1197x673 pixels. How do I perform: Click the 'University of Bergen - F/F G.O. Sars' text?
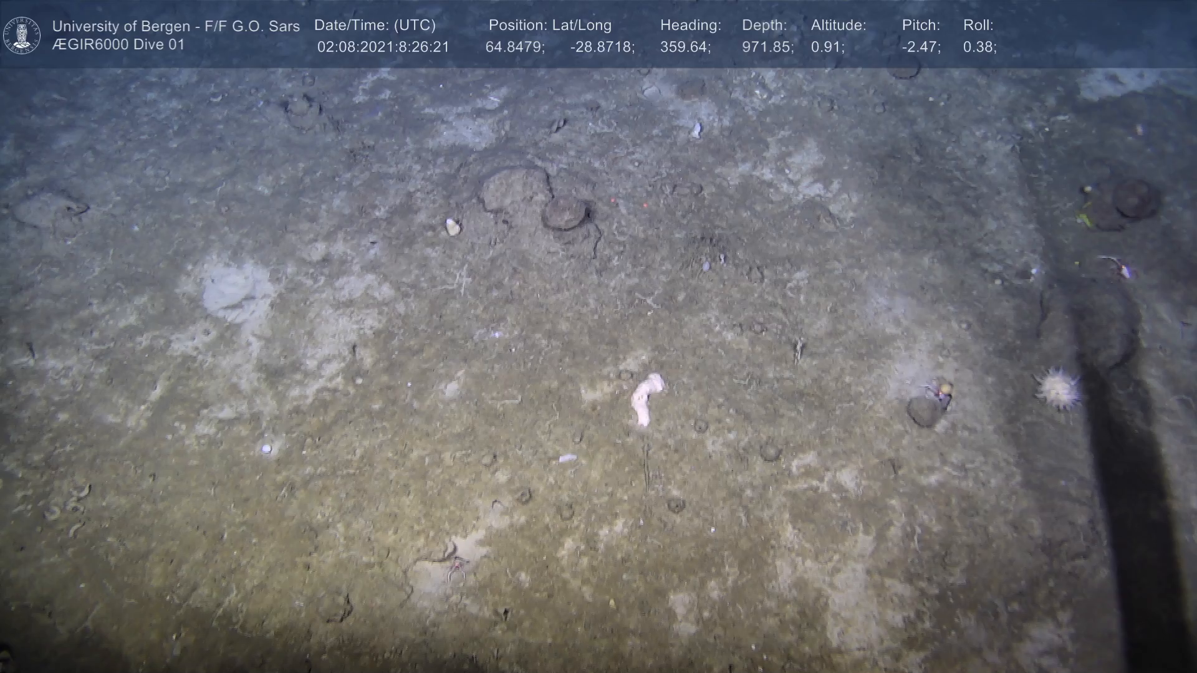point(176,26)
